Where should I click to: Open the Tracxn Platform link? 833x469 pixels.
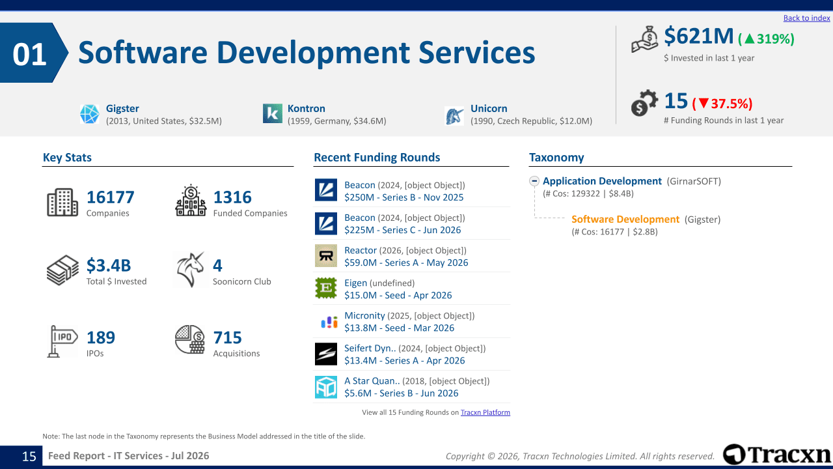tap(485, 412)
